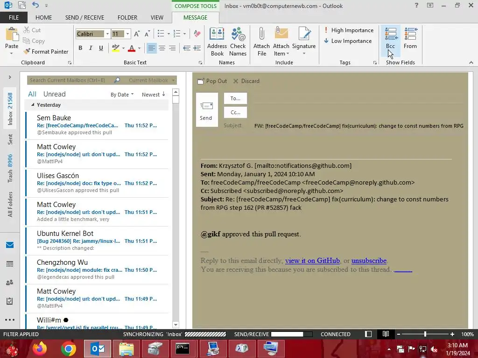Increase paragraph indent
Screen dimensions: 478x358
pyautogui.click(x=197, y=48)
